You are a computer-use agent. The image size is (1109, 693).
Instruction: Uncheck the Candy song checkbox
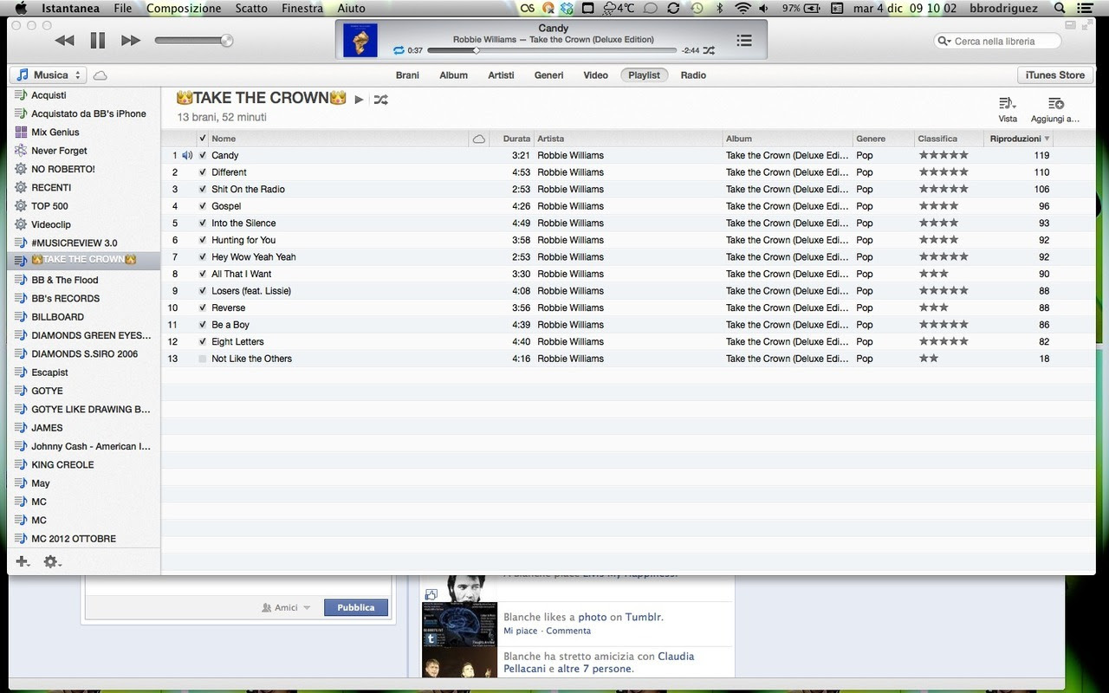tap(203, 156)
